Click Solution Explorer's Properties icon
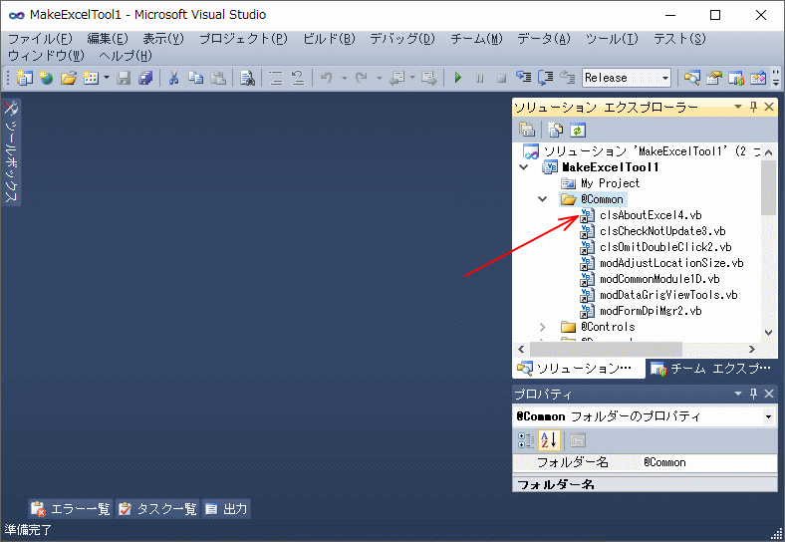The width and height of the screenshot is (785, 542). (x=527, y=130)
